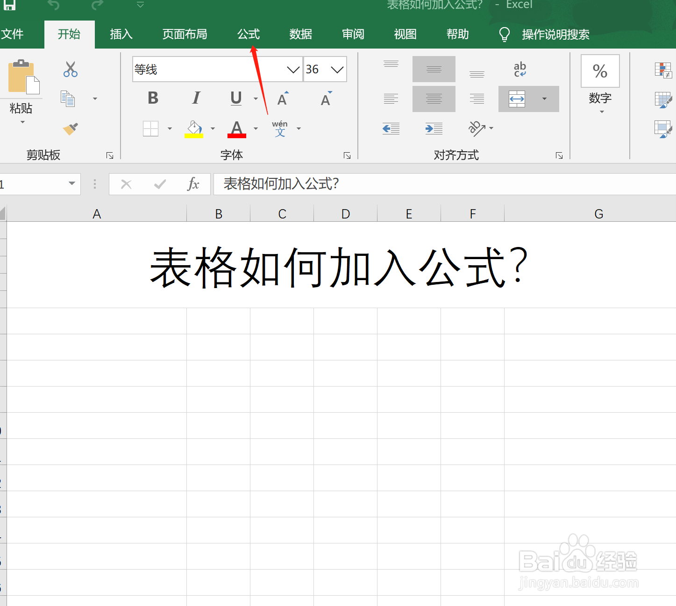Enable text wrapping
Image resolution: width=676 pixels, height=606 pixels.
[520, 69]
